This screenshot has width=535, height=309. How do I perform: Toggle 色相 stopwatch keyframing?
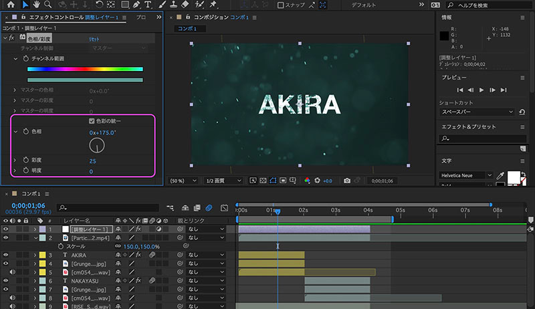[26, 131]
